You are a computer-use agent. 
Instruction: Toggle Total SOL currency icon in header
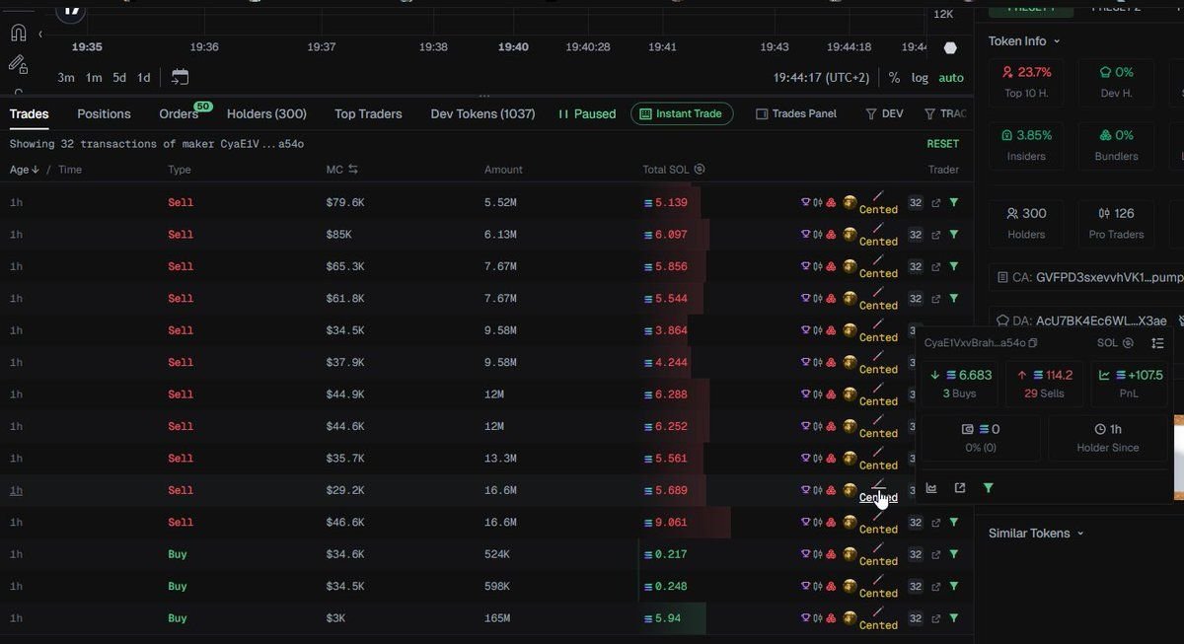coord(699,170)
